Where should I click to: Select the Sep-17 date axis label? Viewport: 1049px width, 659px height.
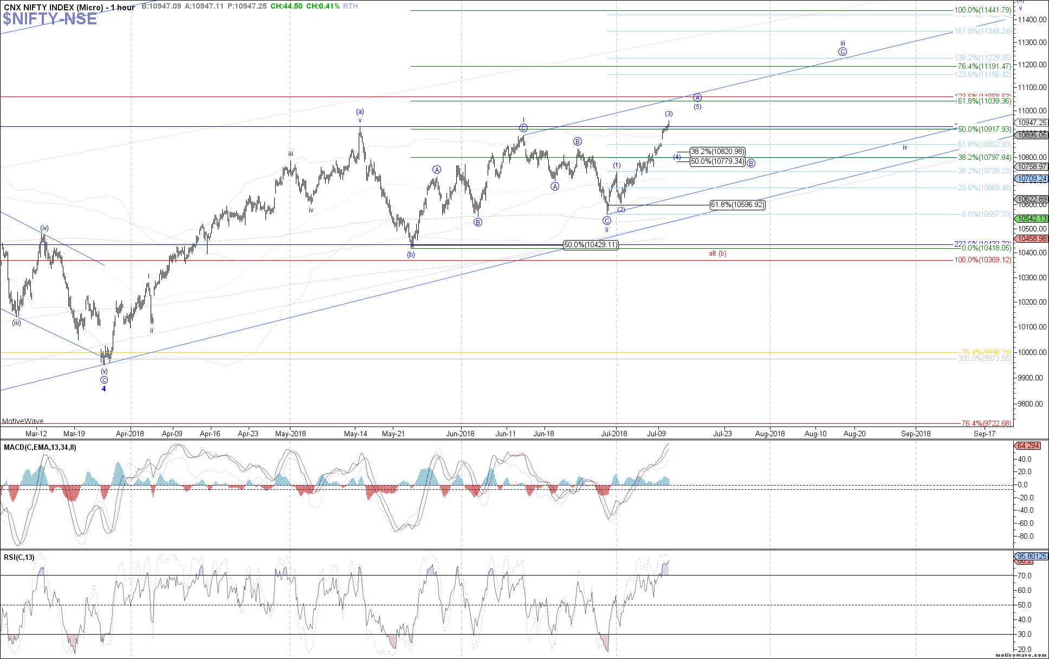(x=985, y=434)
